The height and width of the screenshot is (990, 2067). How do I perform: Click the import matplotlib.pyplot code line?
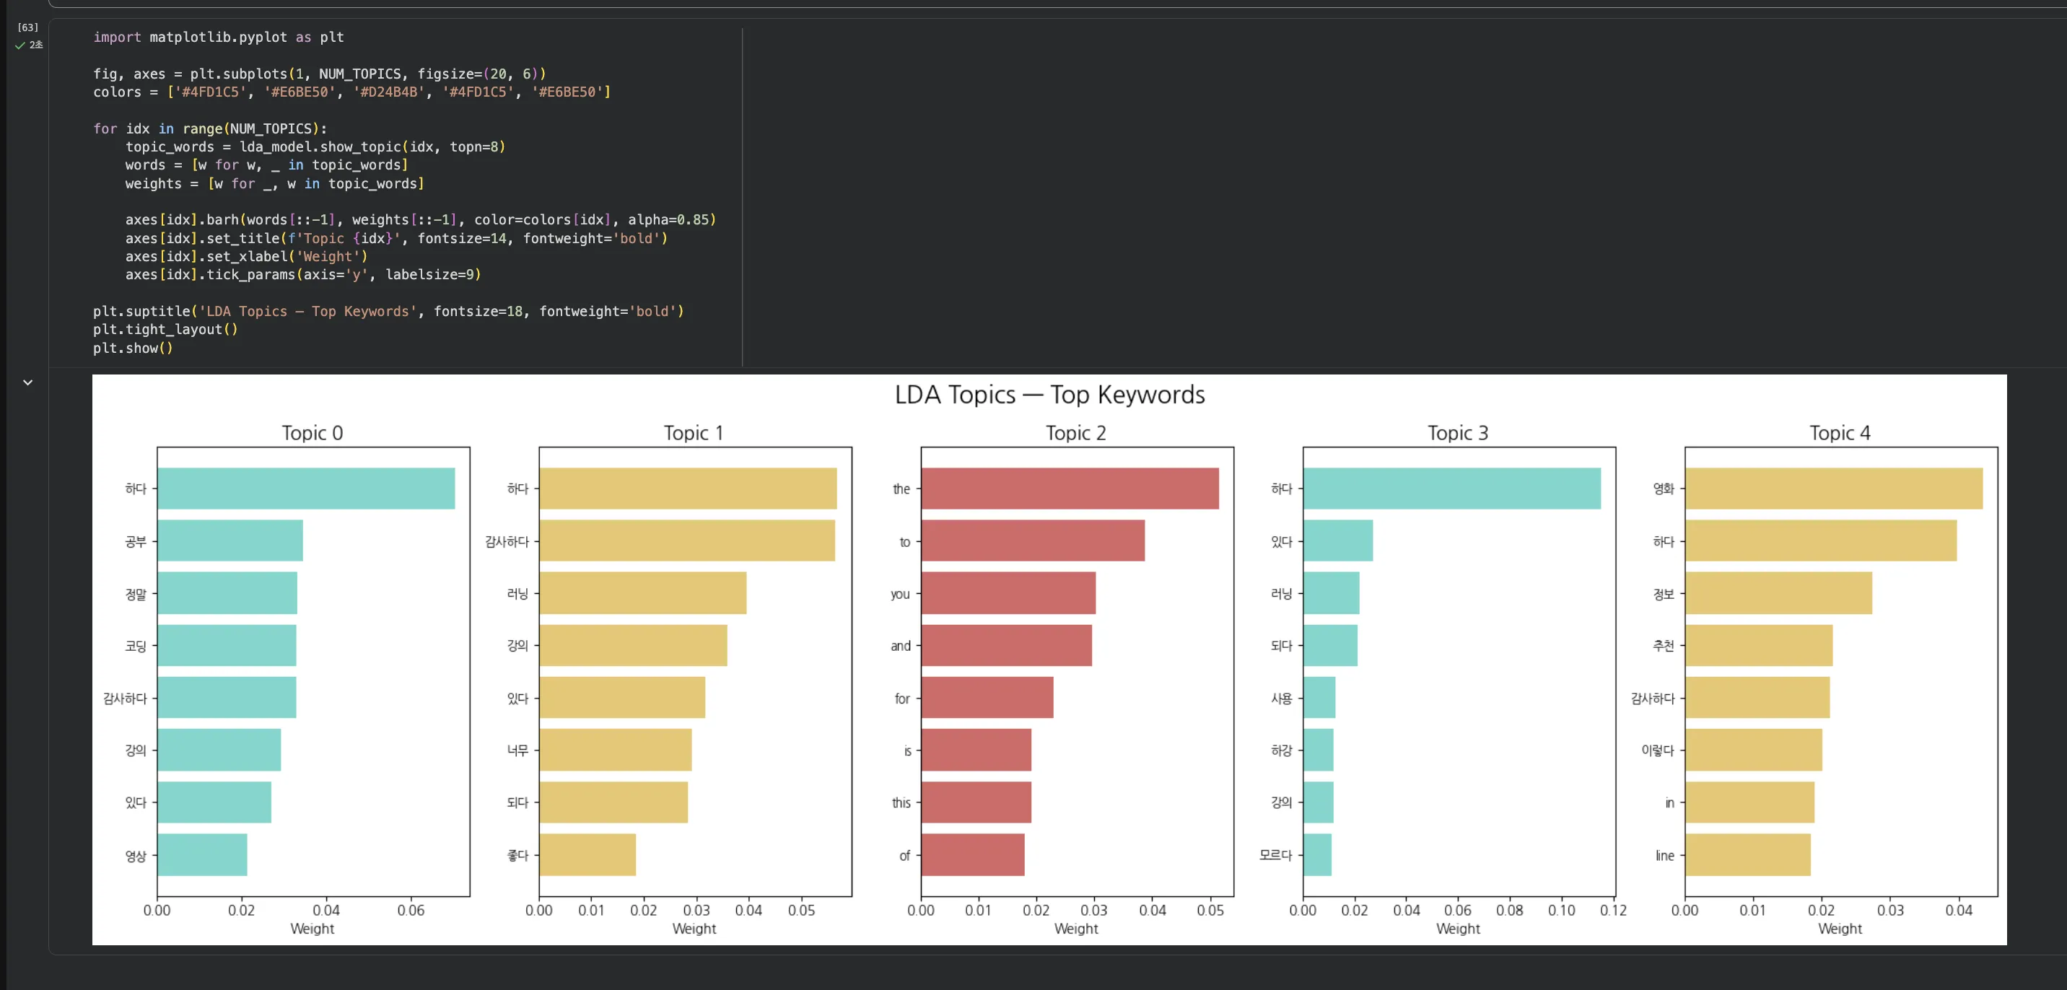(218, 37)
